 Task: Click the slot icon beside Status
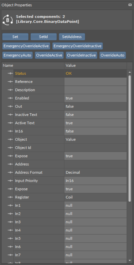coord(11,73)
